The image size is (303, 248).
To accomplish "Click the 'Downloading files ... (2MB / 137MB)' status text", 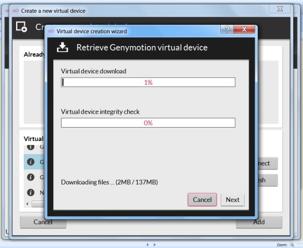I will click(x=110, y=182).
